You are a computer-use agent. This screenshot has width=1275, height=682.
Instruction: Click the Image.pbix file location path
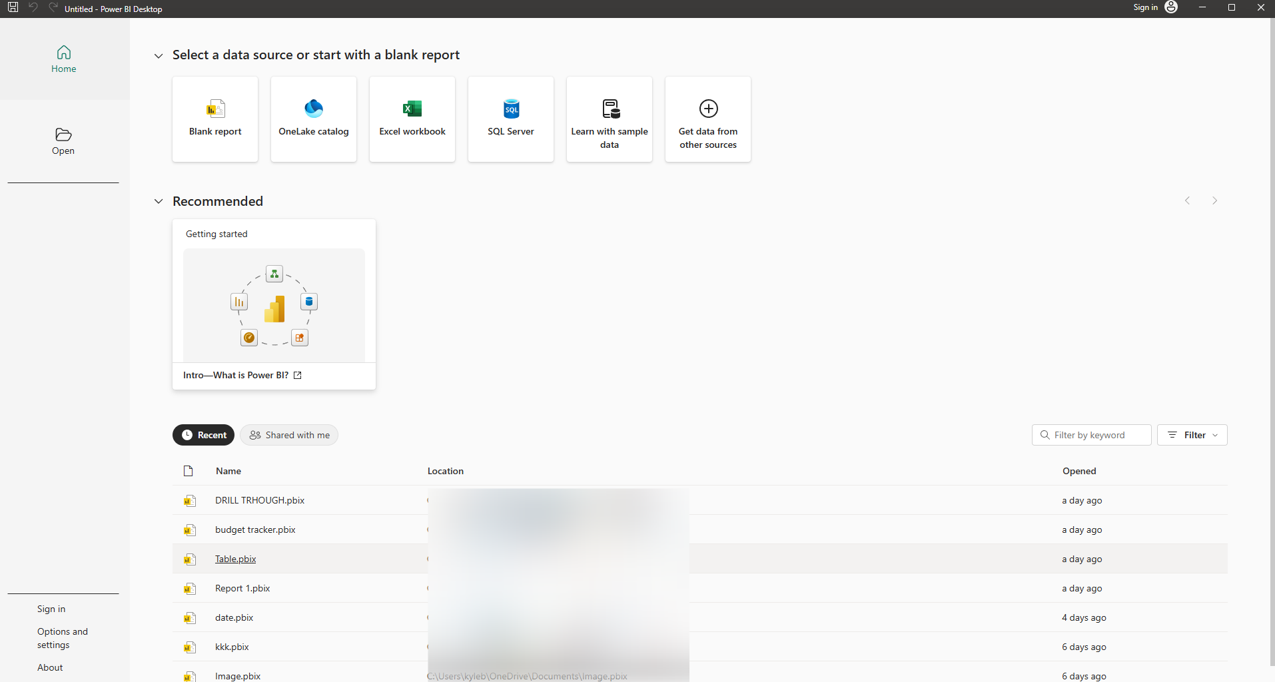(x=527, y=676)
